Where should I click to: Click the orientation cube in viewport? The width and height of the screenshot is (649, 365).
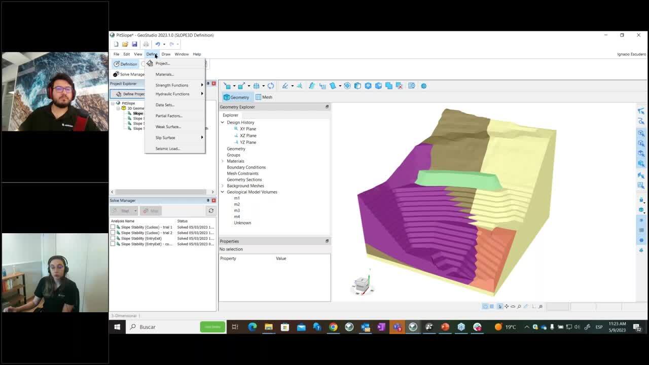tap(362, 285)
